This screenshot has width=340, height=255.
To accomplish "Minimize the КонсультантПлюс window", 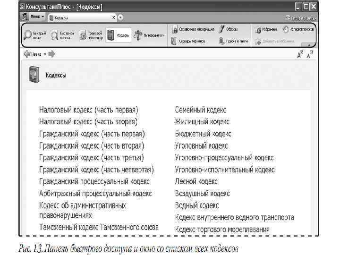I will (298, 7).
